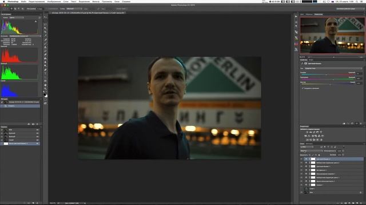Open the histogram channel dropdown

point(17,18)
